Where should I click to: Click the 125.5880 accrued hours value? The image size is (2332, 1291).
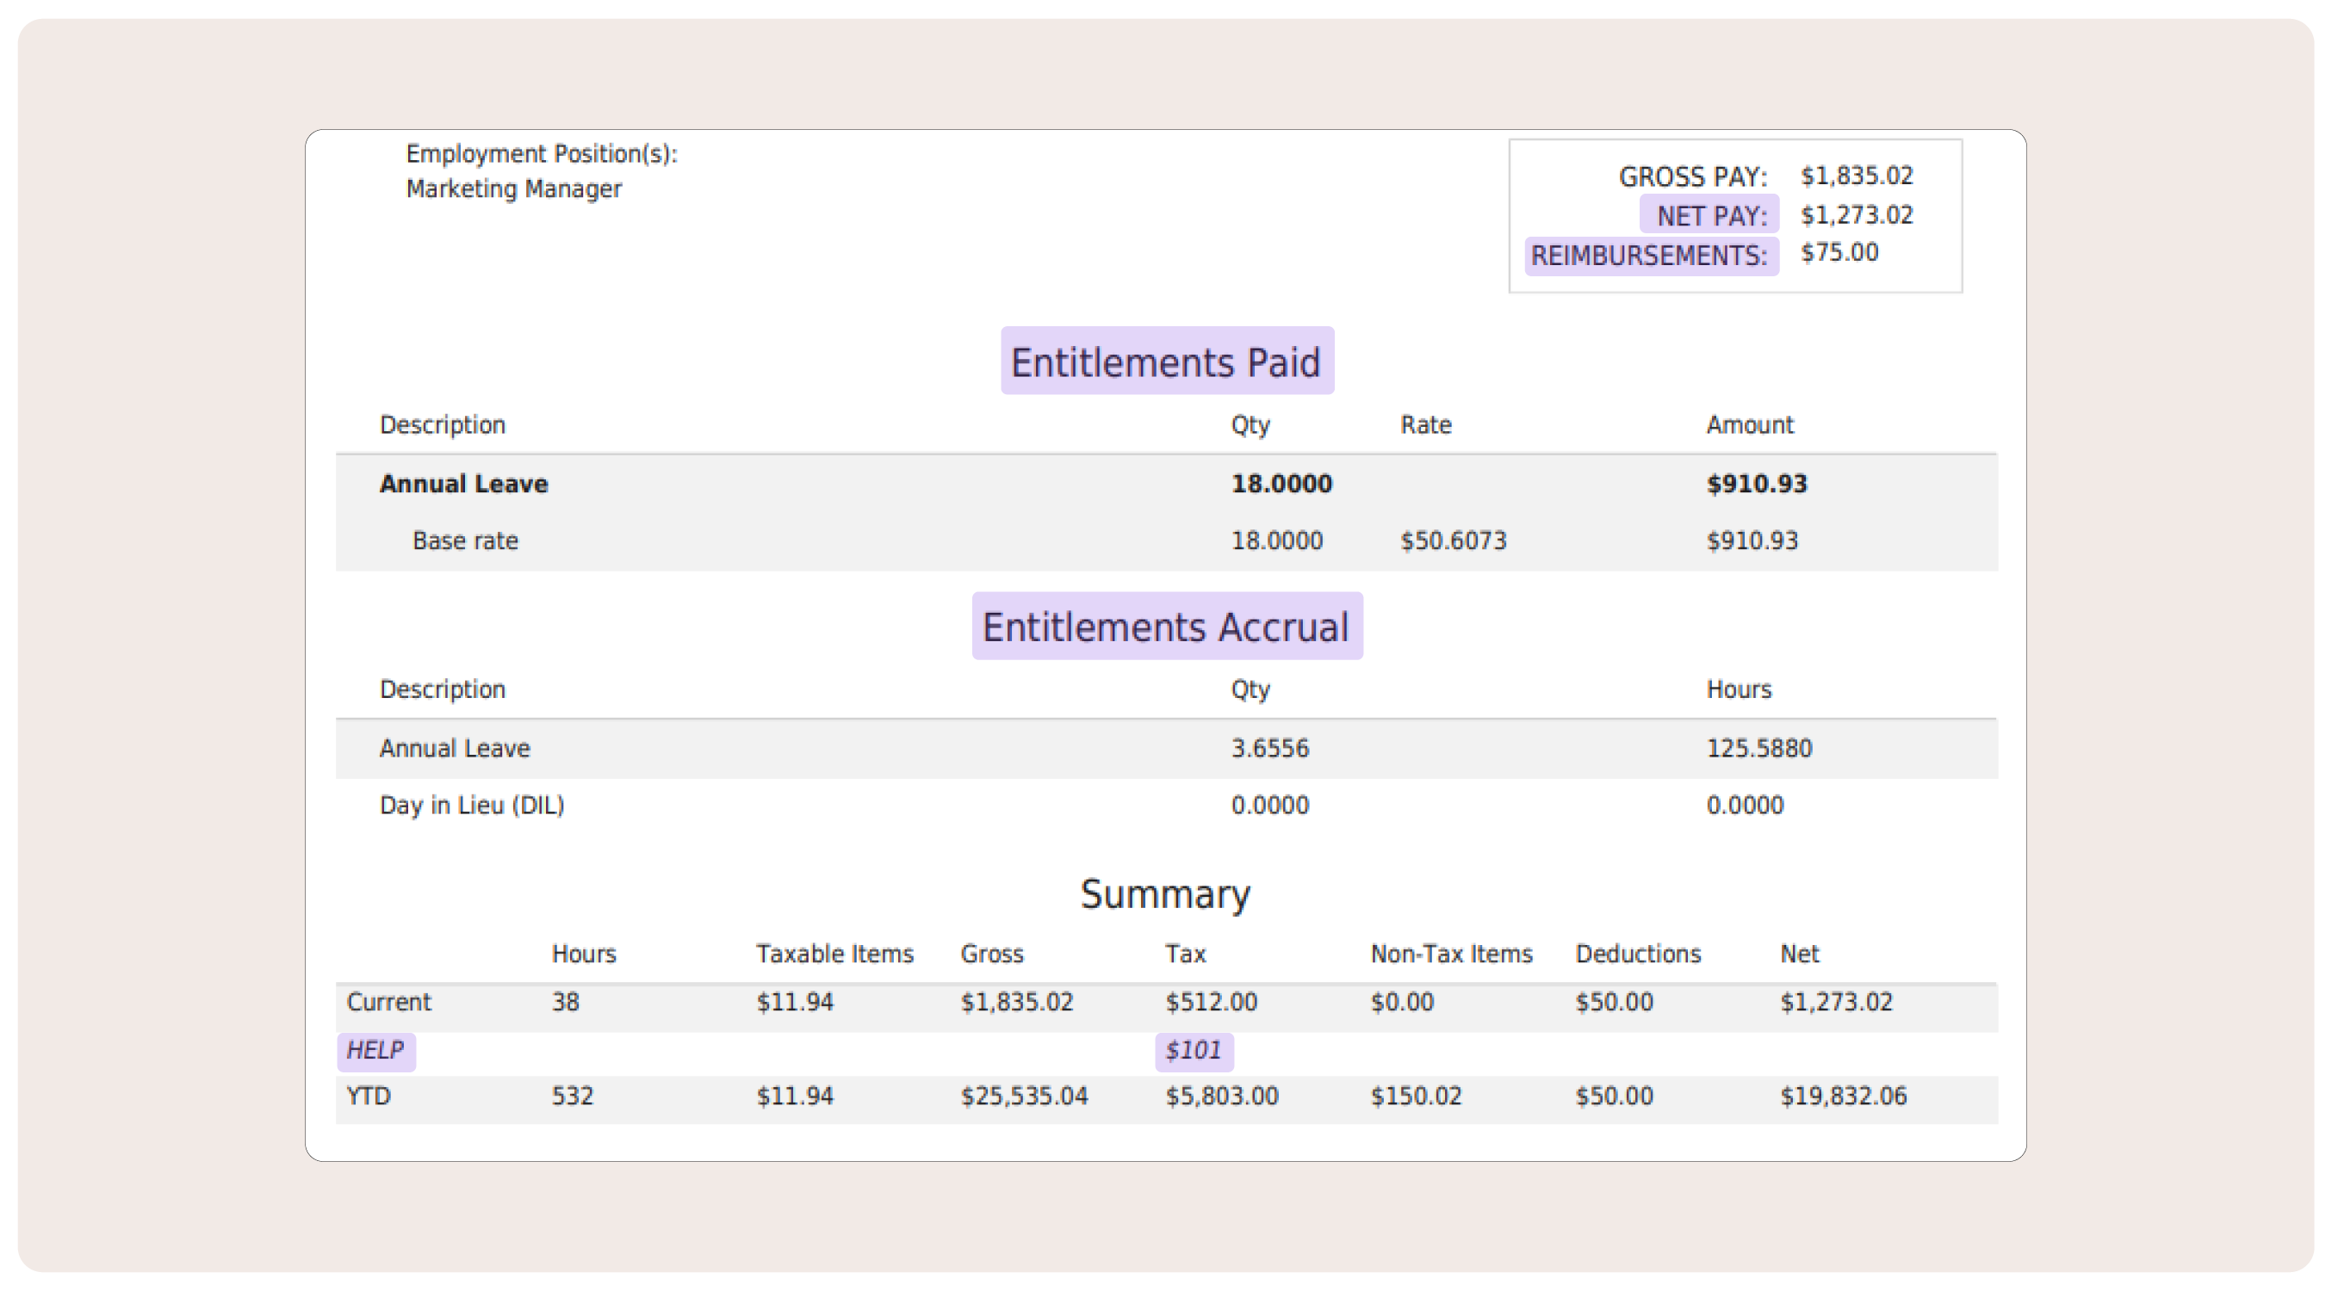(1758, 748)
